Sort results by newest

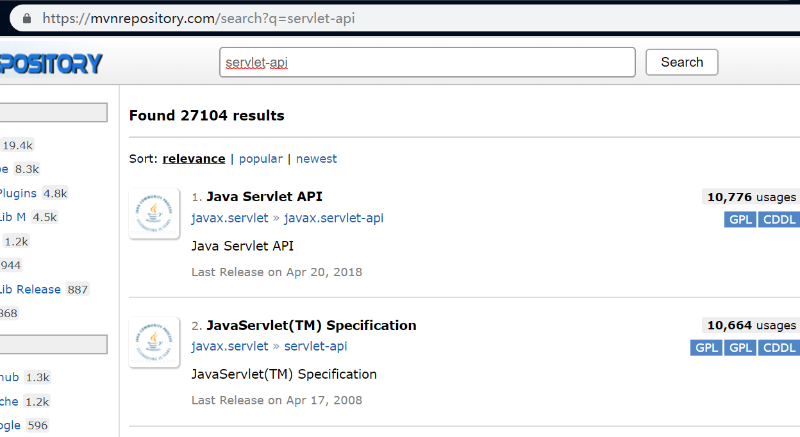pyautogui.click(x=316, y=158)
